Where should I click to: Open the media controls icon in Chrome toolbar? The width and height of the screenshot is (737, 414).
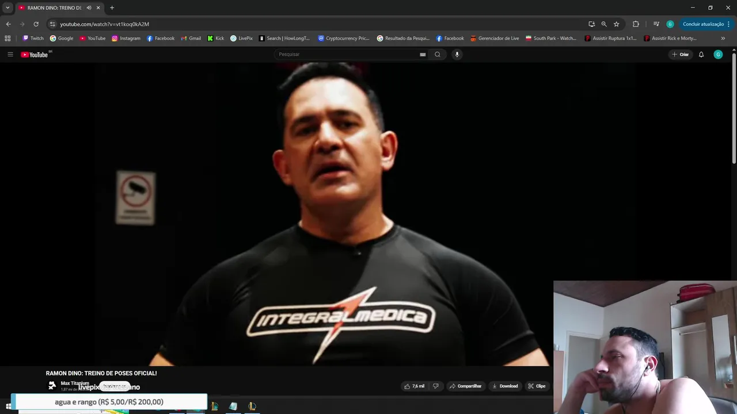[x=656, y=24]
